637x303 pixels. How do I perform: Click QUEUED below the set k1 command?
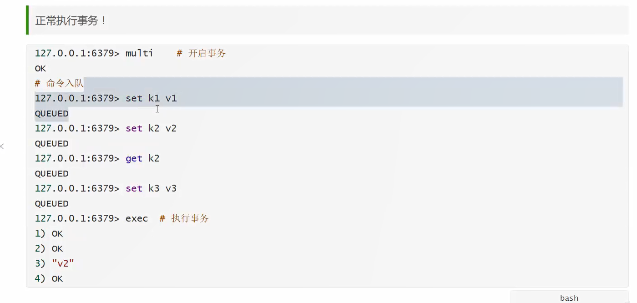click(51, 113)
